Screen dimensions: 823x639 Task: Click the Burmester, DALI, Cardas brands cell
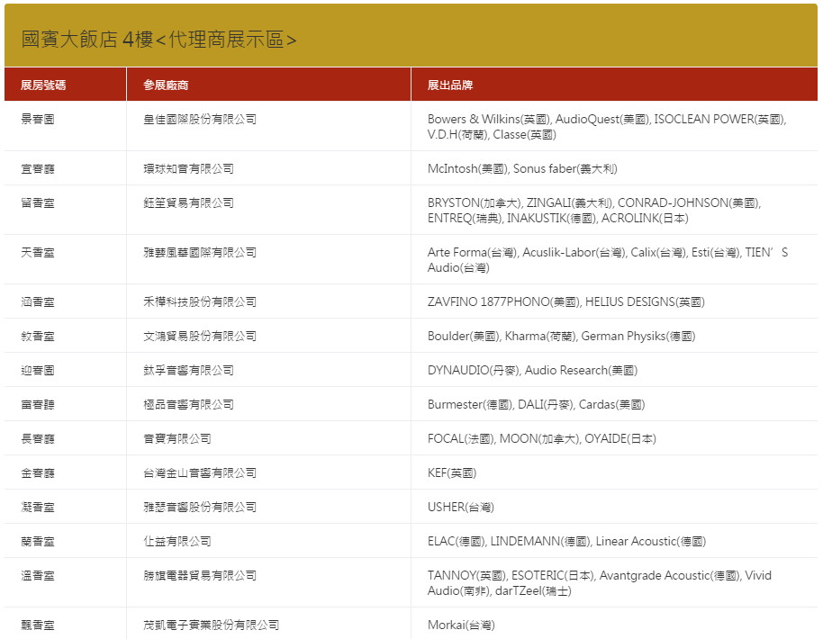pos(615,404)
